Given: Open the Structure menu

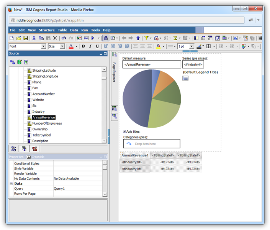Looking at the screenshot, I should point(46,30).
